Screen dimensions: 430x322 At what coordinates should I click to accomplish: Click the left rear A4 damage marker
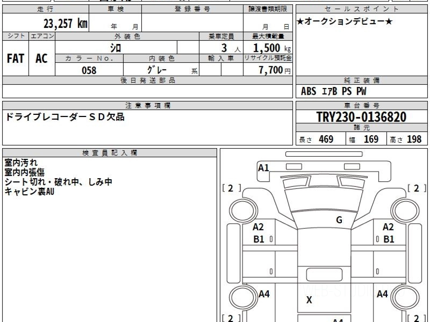[x=264, y=294]
